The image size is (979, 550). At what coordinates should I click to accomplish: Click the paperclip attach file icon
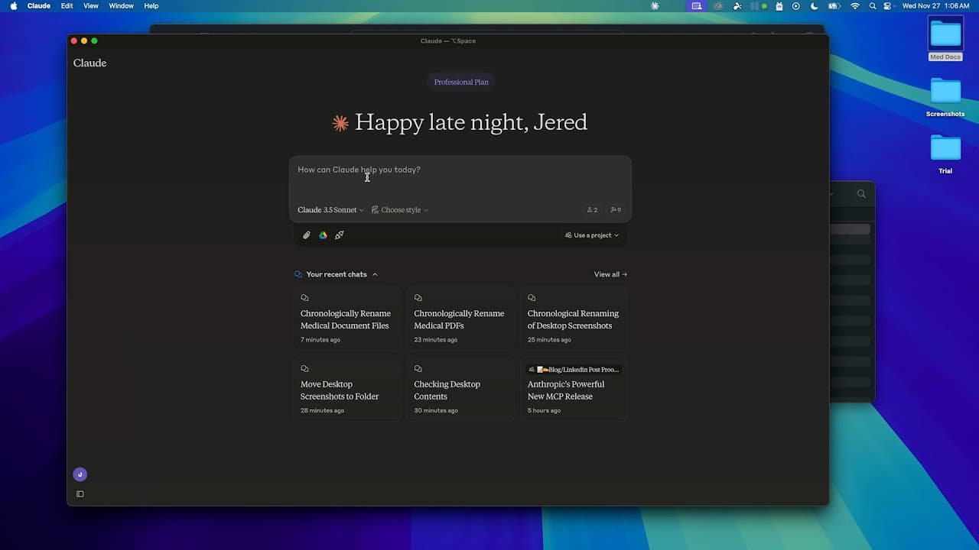coord(307,235)
